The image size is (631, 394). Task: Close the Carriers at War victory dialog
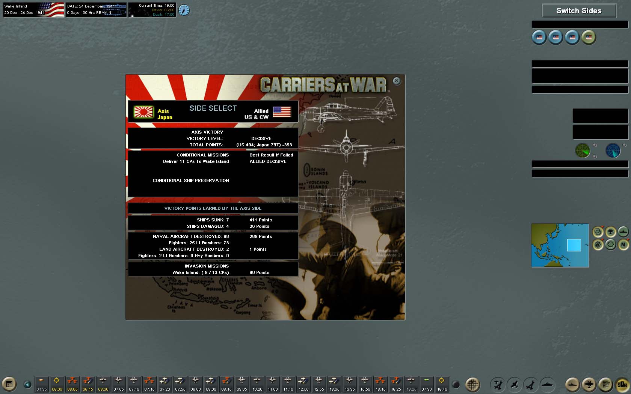(x=397, y=81)
